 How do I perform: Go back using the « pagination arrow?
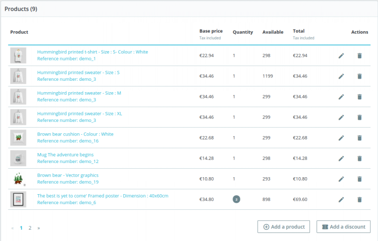coord(13,228)
